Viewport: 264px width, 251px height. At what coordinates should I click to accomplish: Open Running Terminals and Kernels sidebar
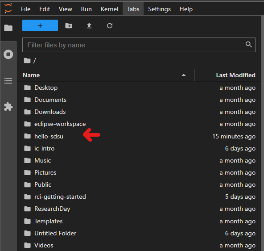click(8, 54)
